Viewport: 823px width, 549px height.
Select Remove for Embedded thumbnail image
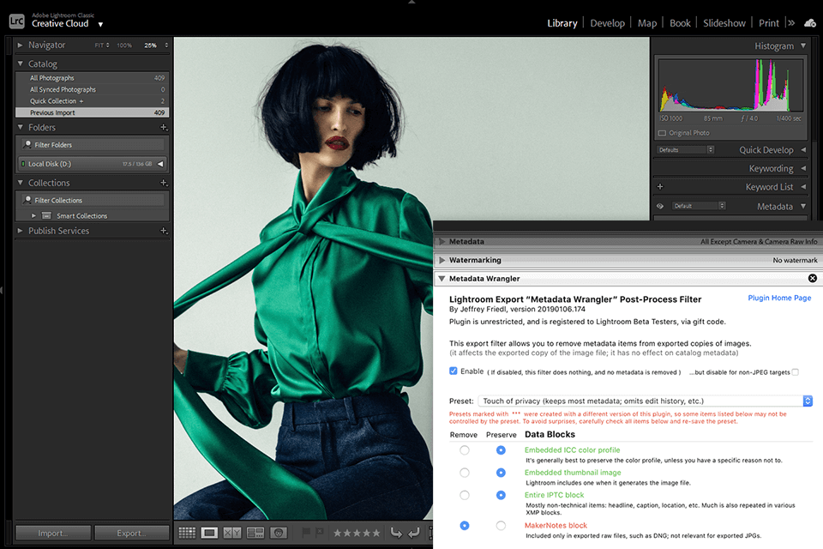pyautogui.click(x=465, y=473)
